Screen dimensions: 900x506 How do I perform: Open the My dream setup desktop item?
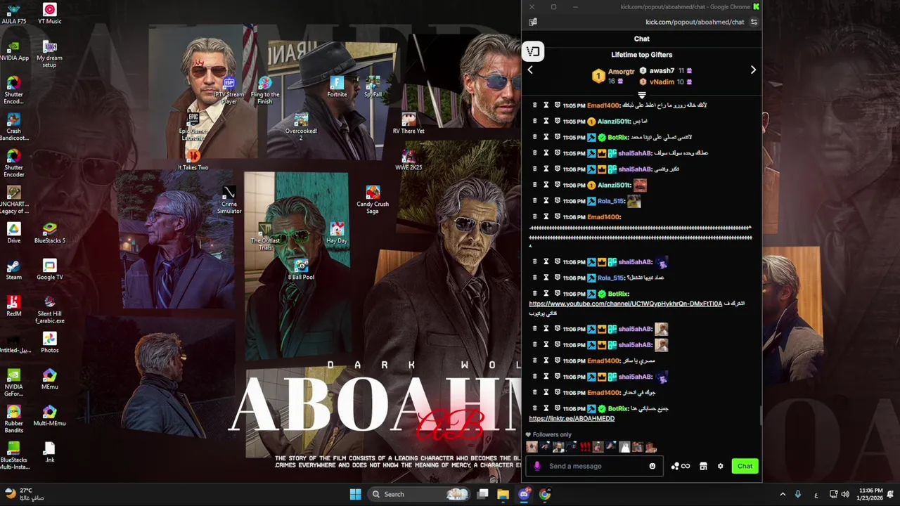coord(49,53)
